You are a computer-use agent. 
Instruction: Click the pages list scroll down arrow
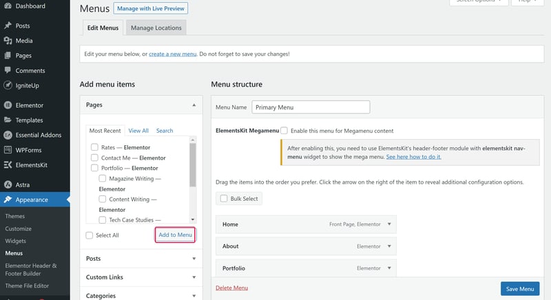[193, 219]
